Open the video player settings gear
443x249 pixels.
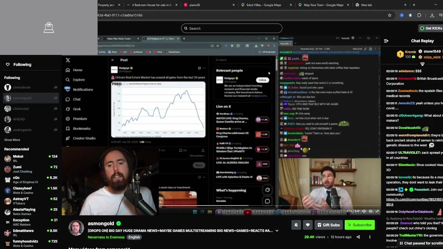pos(371,211)
